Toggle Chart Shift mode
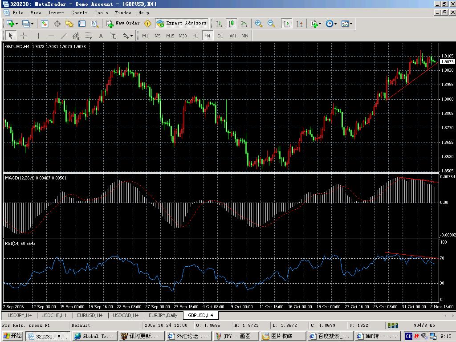 pyautogui.click(x=299, y=24)
